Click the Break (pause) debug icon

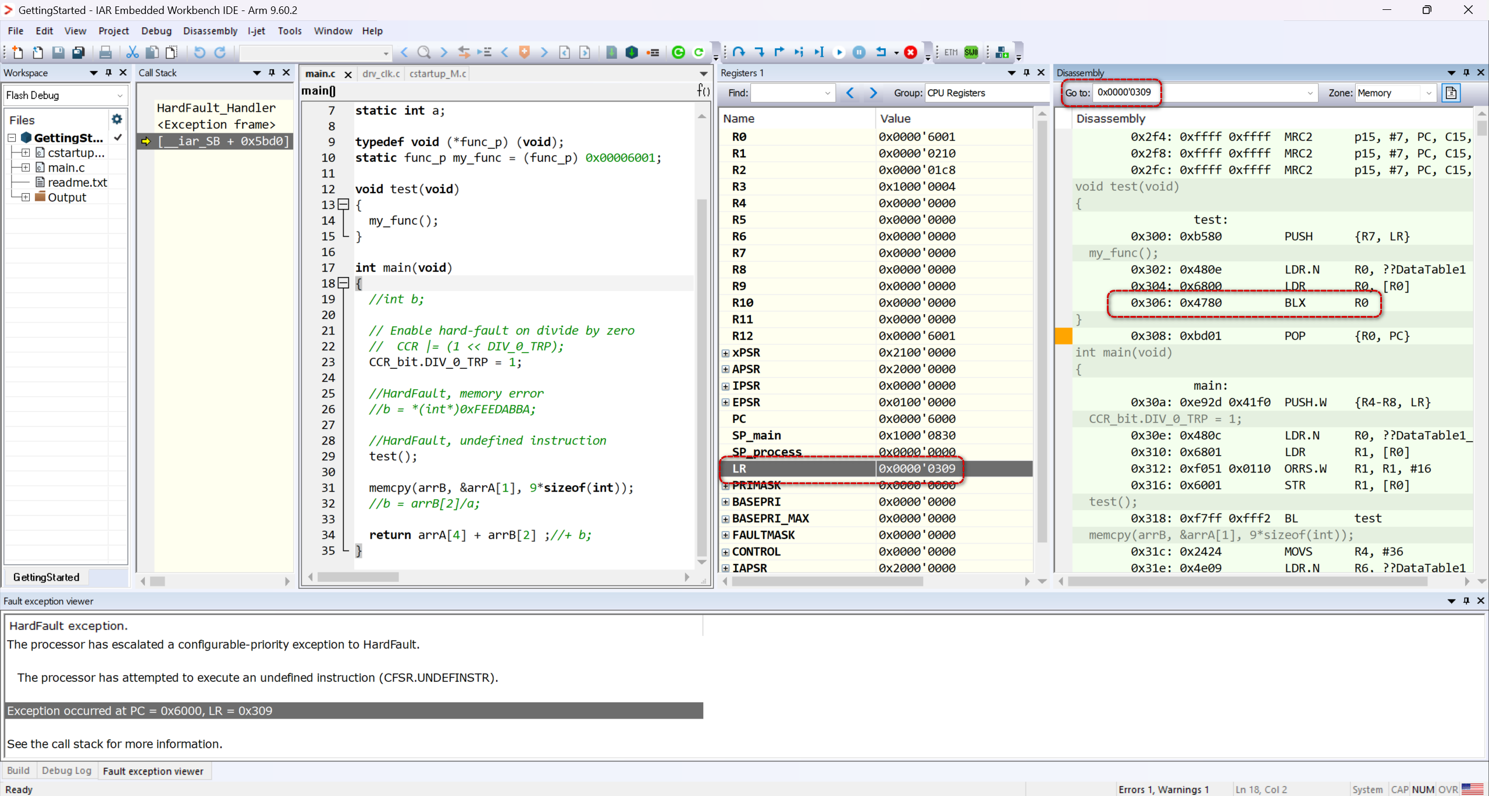coord(860,52)
